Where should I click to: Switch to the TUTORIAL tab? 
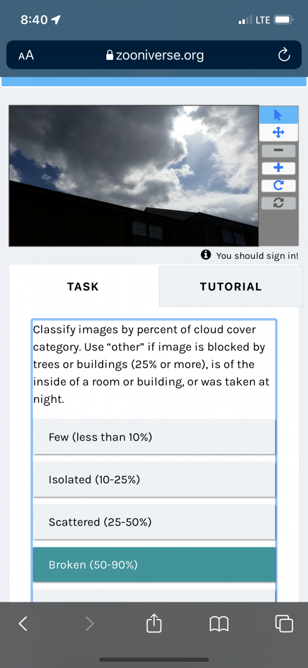point(231,287)
